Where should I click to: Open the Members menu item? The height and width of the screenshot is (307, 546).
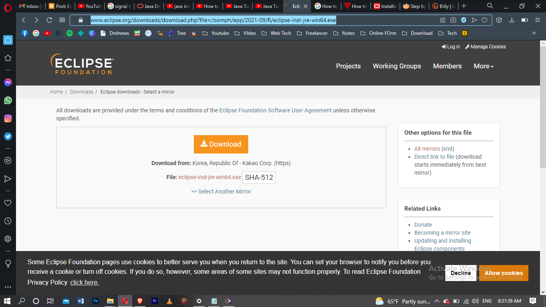[447, 66]
